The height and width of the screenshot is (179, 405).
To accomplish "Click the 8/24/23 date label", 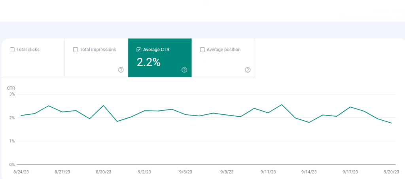I will point(21,172).
